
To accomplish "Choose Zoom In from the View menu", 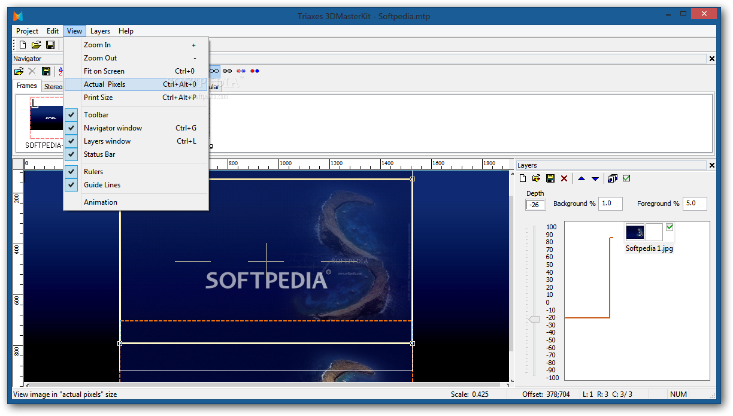I will [x=136, y=45].
